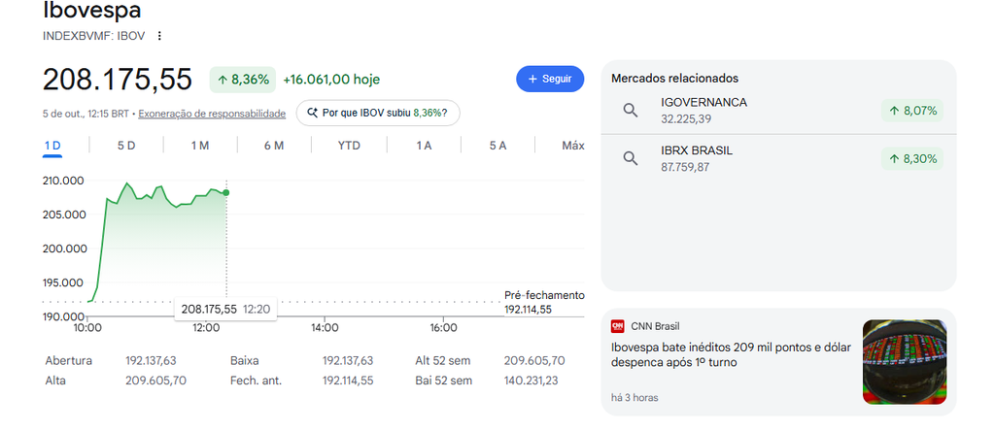
Task: Switch to the 1 A range tab
Action: [x=424, y=146]
